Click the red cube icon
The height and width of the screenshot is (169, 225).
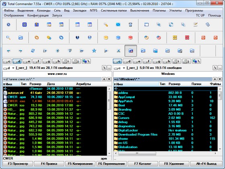tap(130, 38)
